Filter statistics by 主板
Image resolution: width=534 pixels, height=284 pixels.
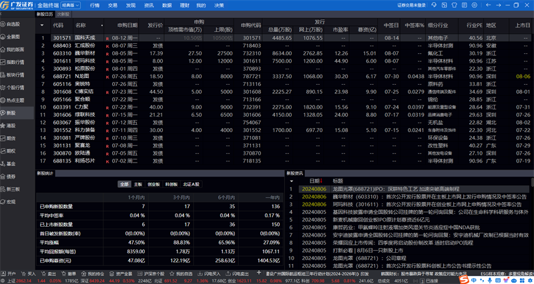click(x=138, y=185)
